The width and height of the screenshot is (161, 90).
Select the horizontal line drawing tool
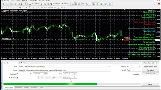coord(14,7)
